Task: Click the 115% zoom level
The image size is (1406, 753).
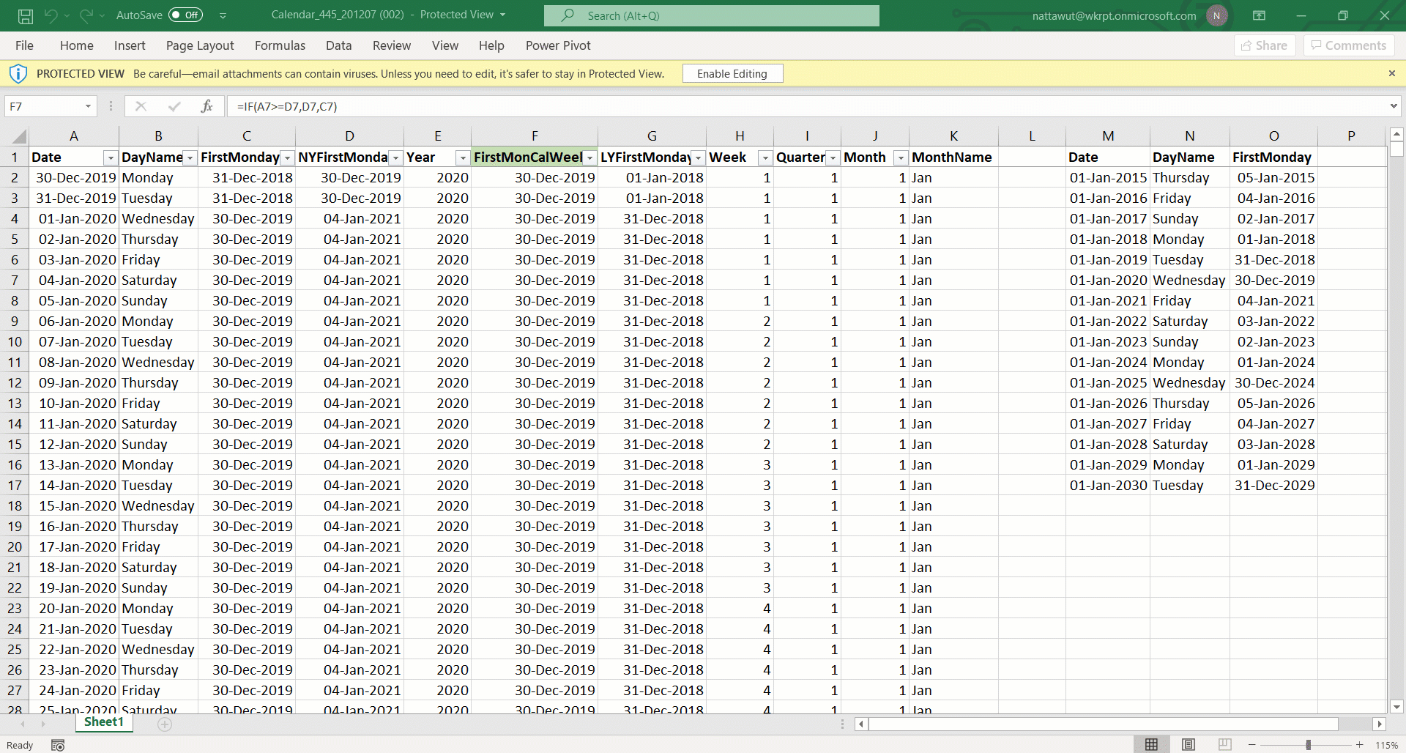Action: pos(1386,745)
